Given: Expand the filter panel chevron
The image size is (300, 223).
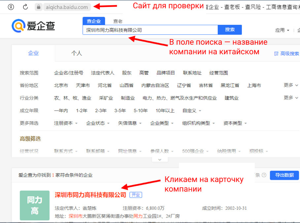Looking at the screenshot, I should 160,159.
